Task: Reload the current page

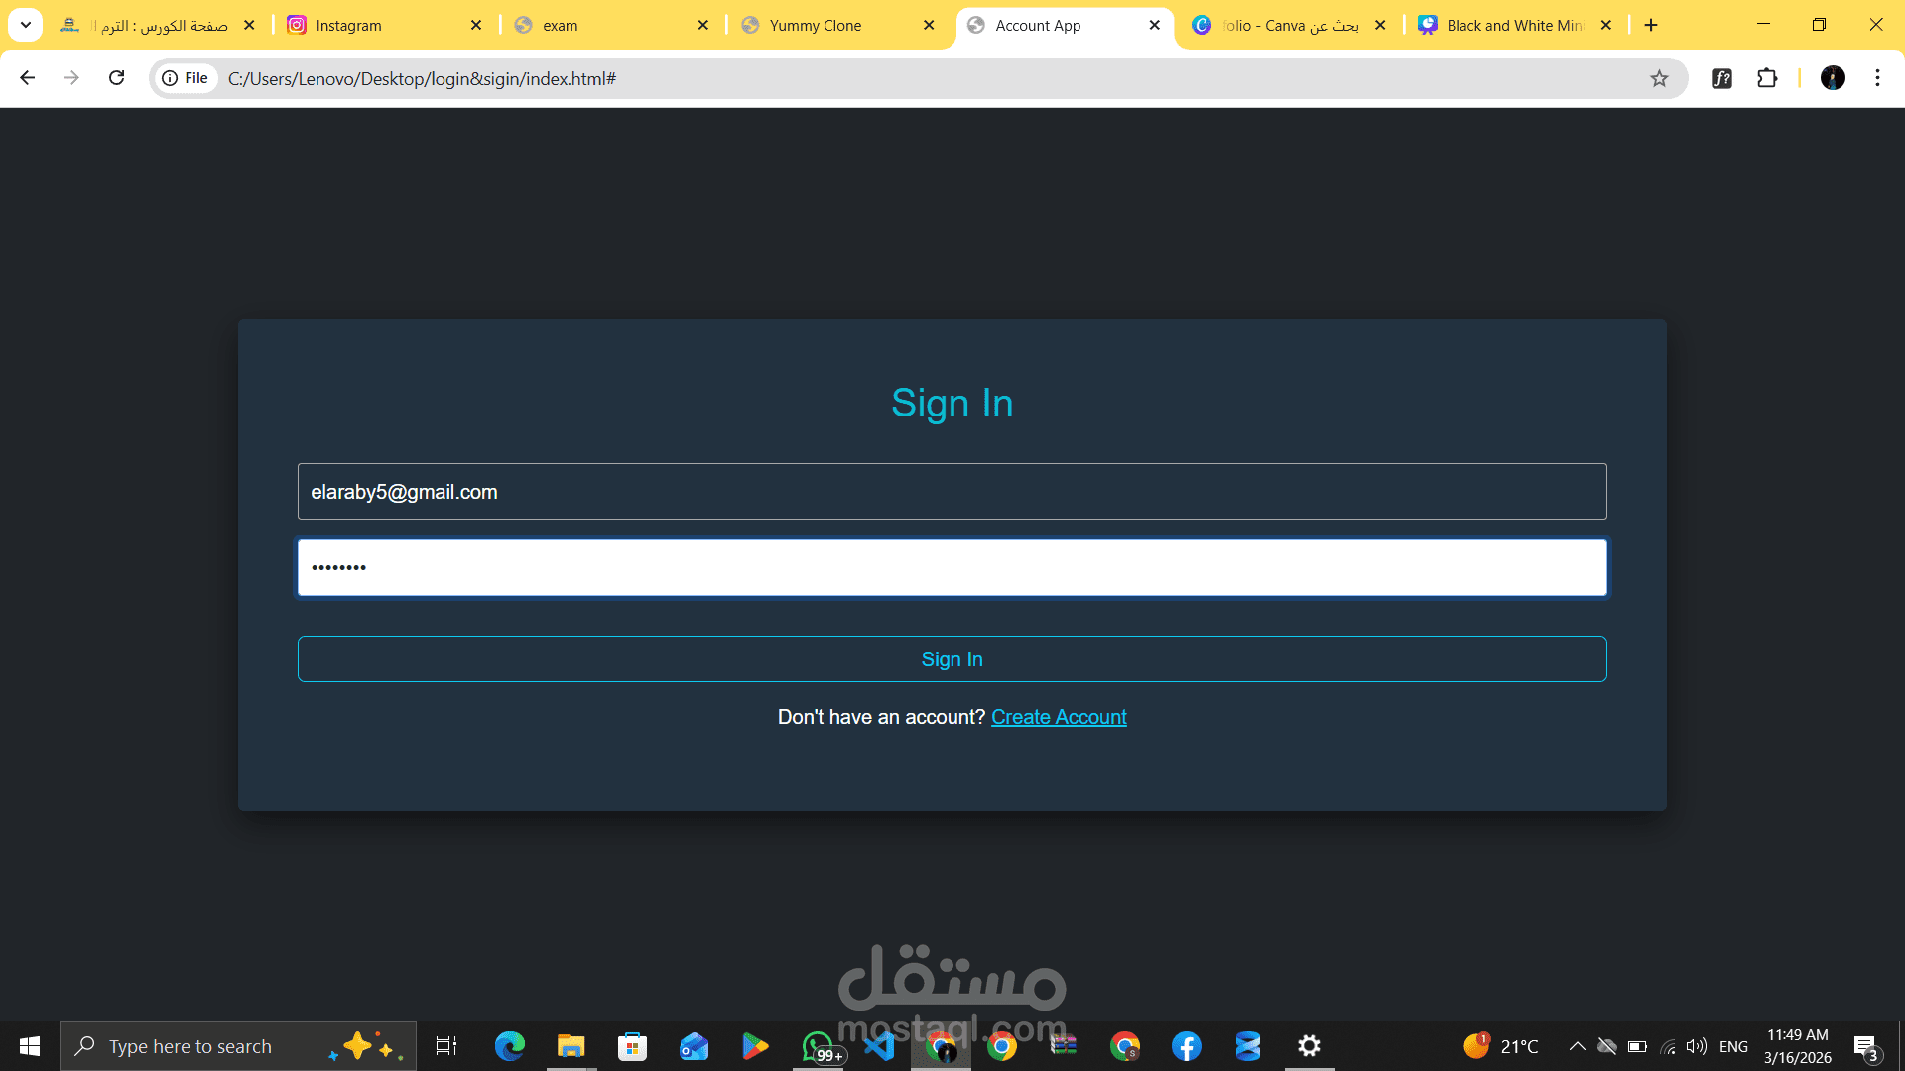Action: [116, 78]
